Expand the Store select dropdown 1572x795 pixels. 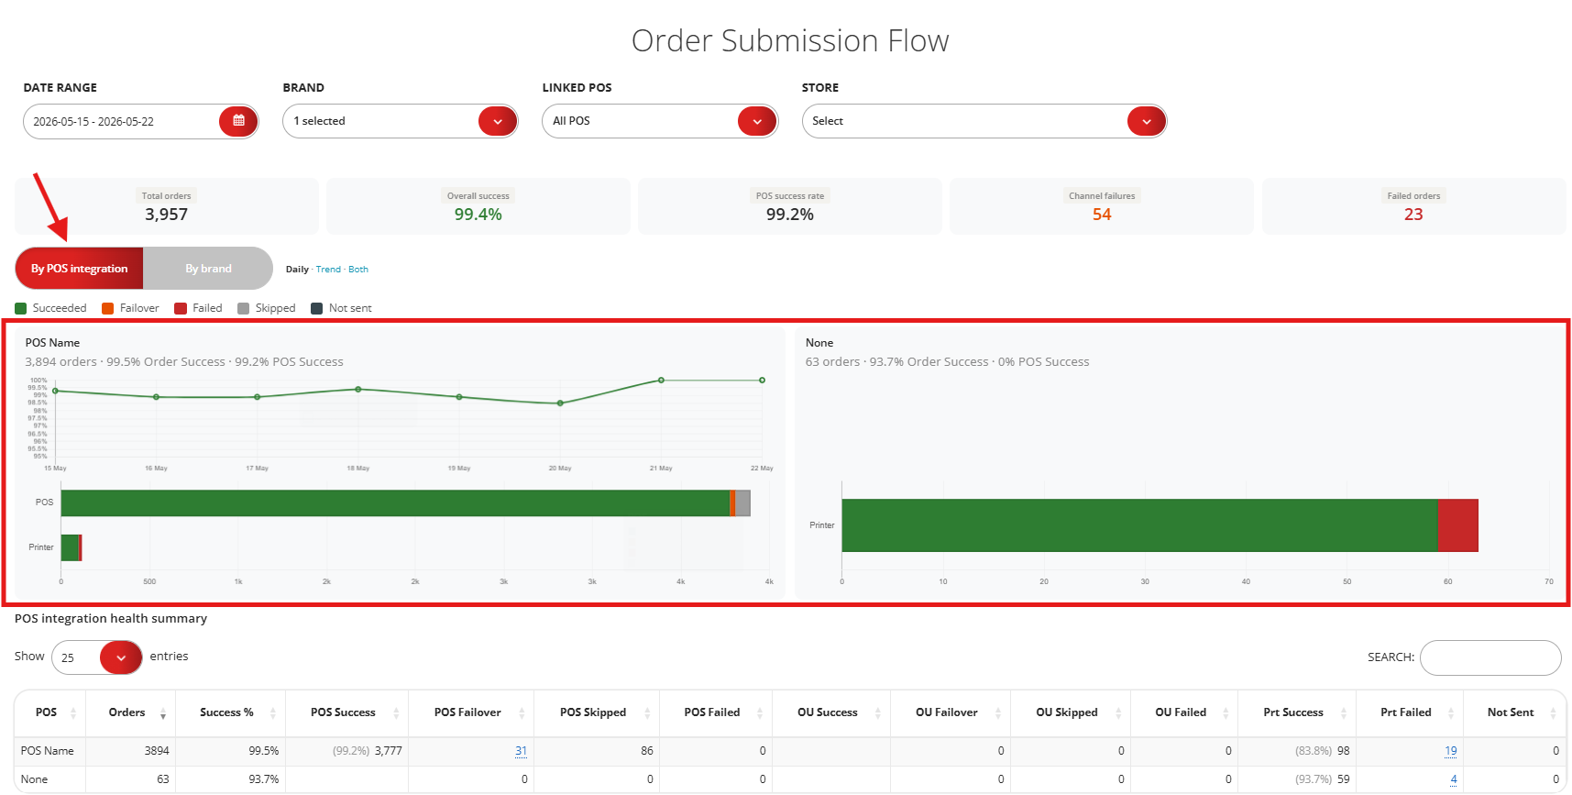point(1147,121)
